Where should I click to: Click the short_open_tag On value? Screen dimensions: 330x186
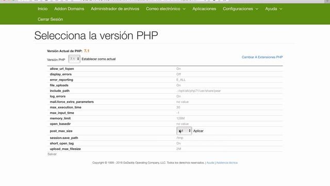(178, 143)
